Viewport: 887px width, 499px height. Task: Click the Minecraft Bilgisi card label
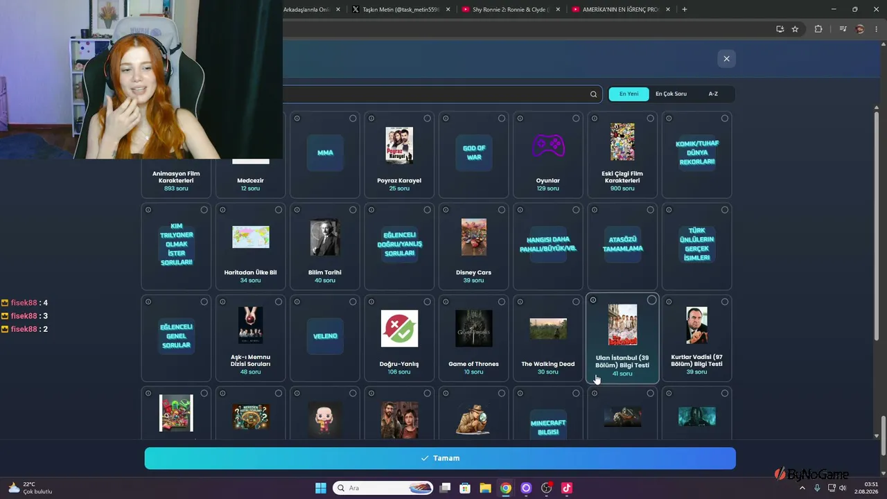(x=548, y=427)
